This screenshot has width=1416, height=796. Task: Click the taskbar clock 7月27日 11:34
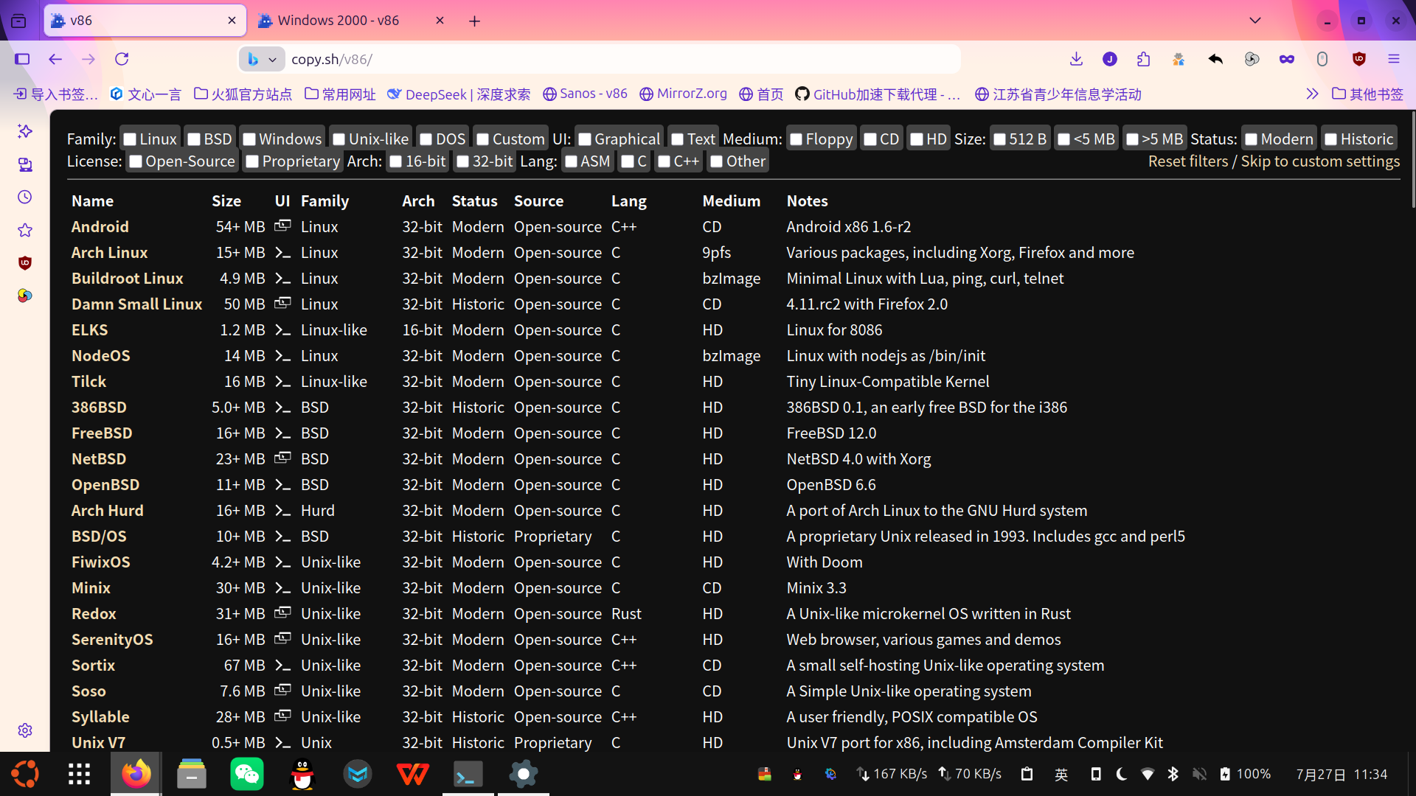point(1342,774)
